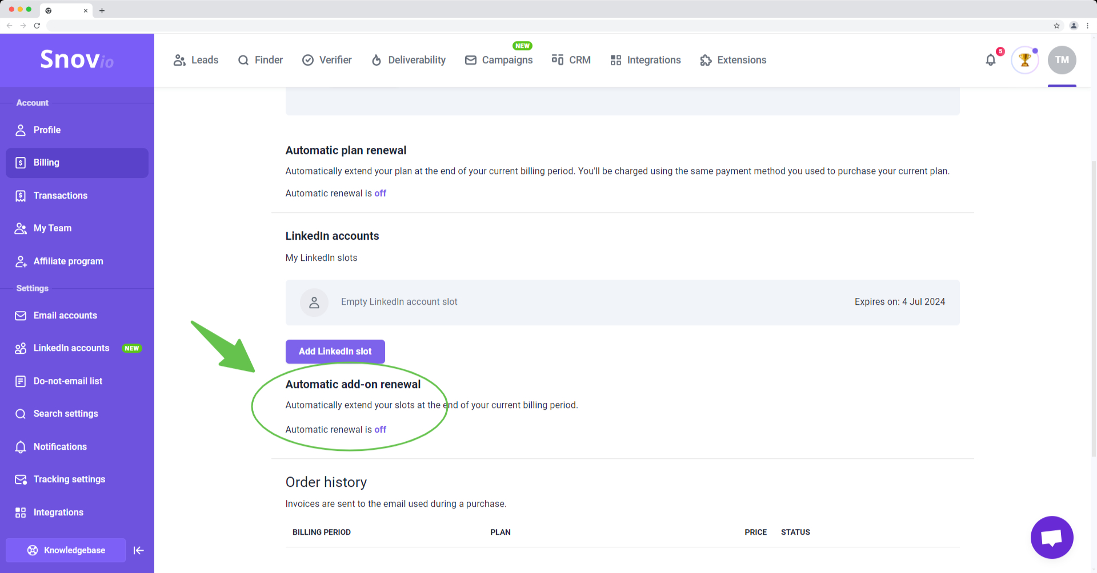Open notifications bell icon

click(991, 60)
